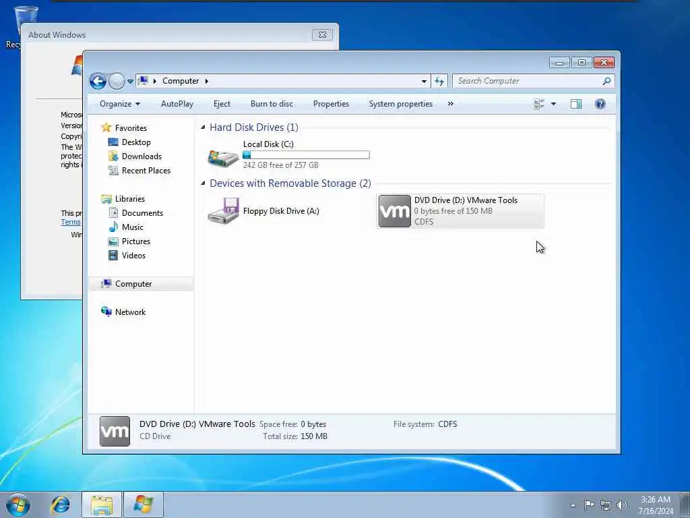Open Action Center flag icon
This screenshot has height=518, width=690.
coord(589,505)
